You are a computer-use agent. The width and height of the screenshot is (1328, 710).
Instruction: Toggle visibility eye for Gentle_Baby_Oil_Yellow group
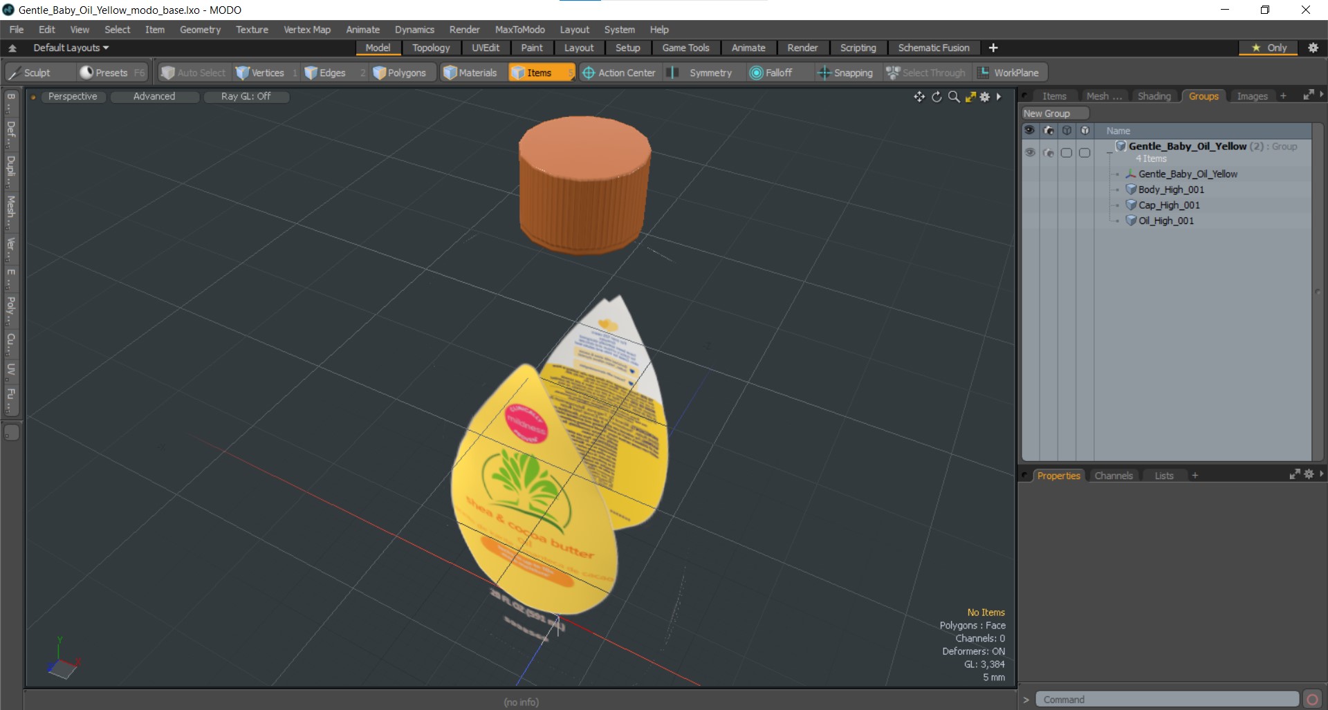tap(1030, 153)
